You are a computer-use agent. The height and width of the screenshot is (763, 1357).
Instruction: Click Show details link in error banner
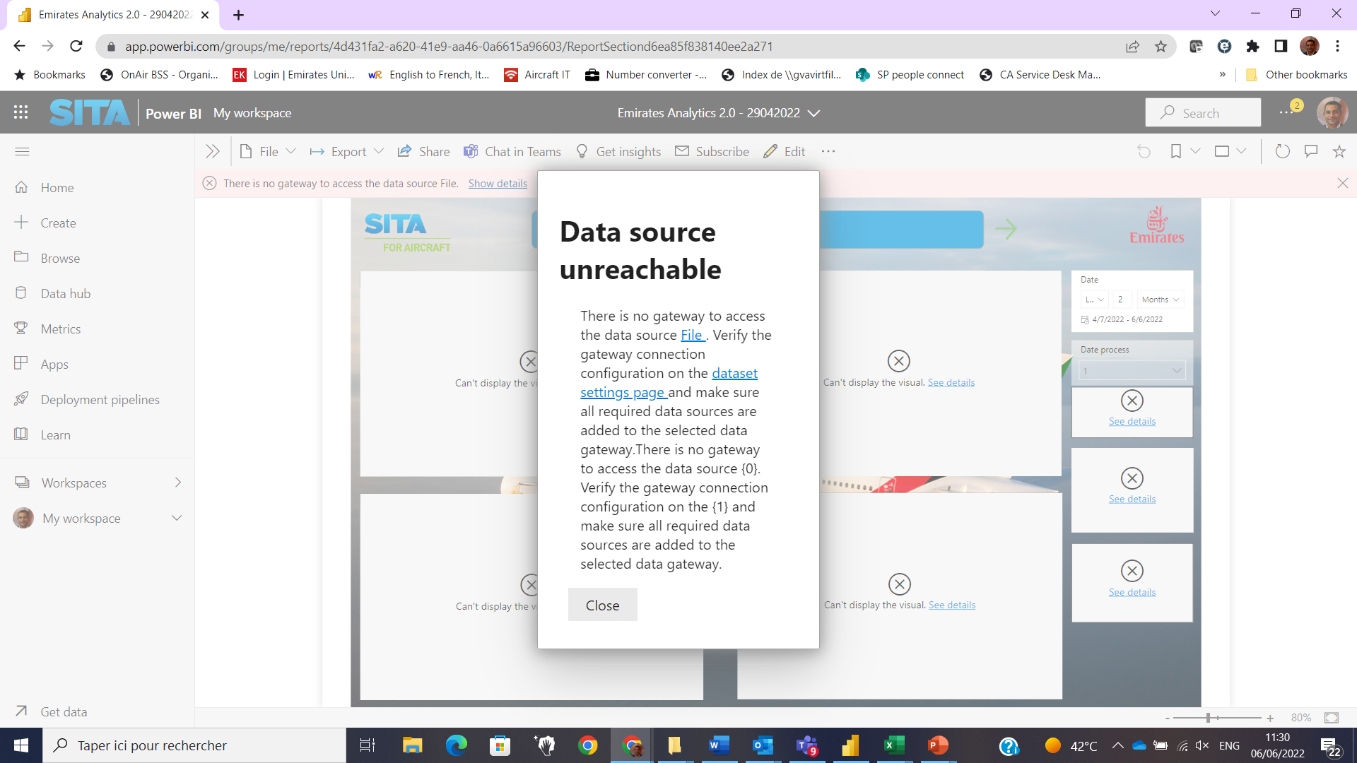pos(498,183)
